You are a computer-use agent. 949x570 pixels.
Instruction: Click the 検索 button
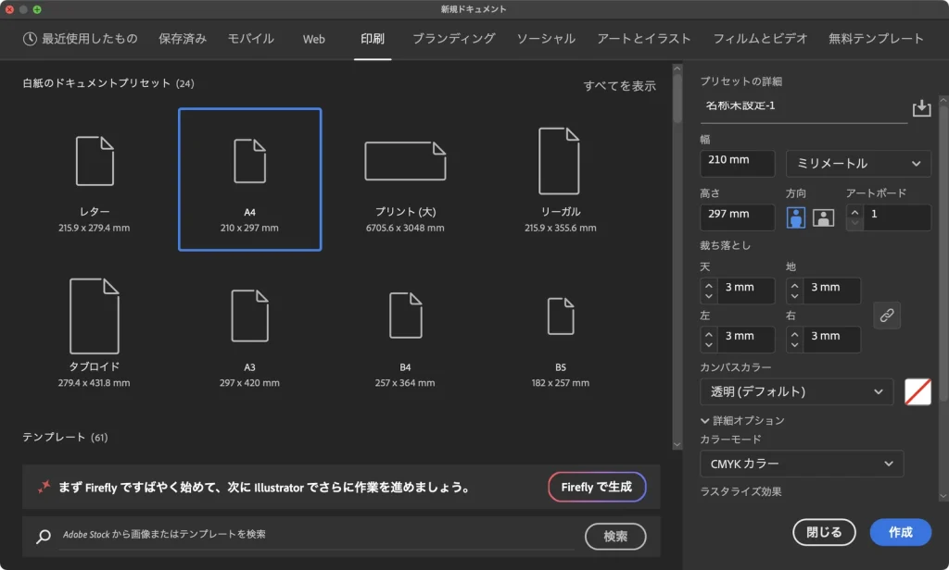[615, 536]
